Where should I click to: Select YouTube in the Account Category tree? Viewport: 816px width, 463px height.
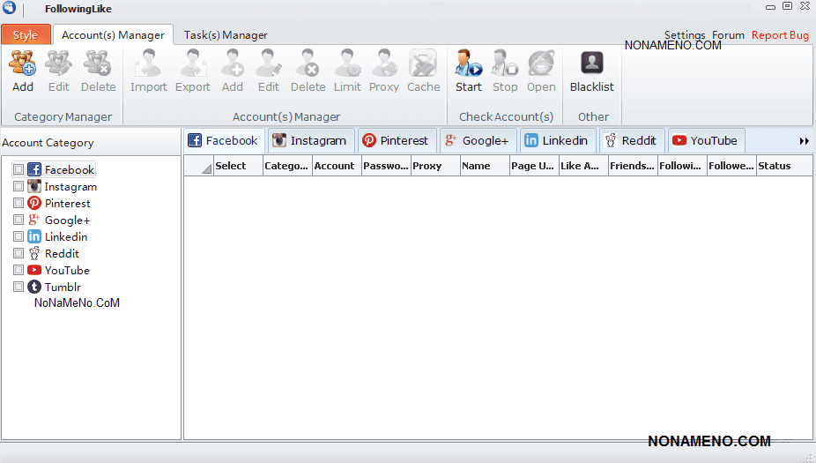67,271
